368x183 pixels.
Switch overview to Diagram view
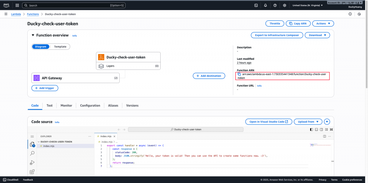coord(41,47)
